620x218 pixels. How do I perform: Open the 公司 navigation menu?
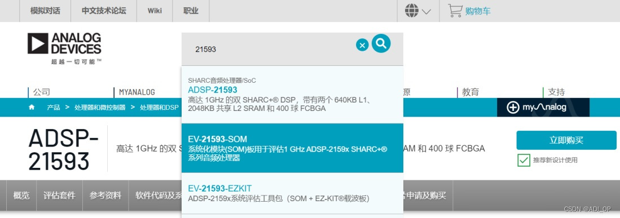[42, 92]
